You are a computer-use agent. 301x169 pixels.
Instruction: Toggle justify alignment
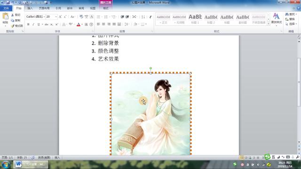(114, 24)
